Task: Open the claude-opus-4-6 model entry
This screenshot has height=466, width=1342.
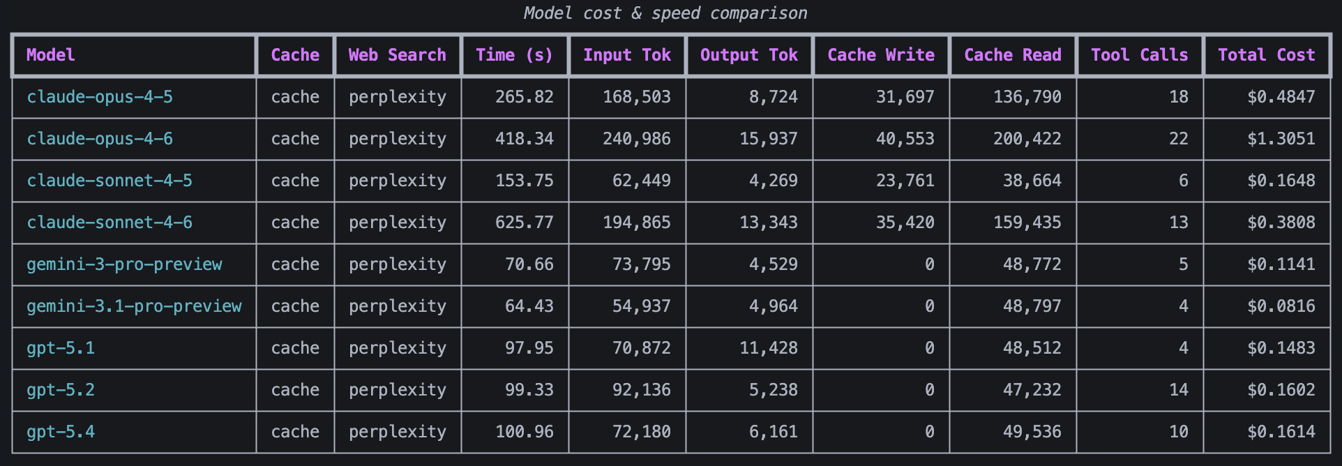Action: (x=100, y=139)
